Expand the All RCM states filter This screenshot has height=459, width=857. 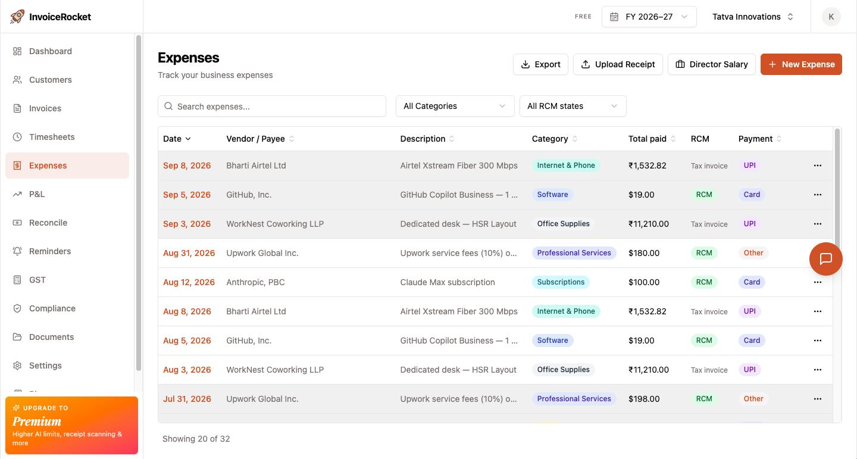(x=573, y=106)
